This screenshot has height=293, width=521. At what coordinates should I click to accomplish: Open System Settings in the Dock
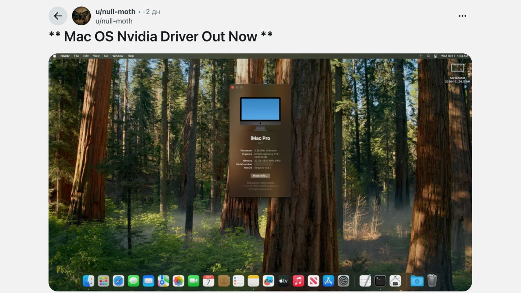[x=344, y=281]
